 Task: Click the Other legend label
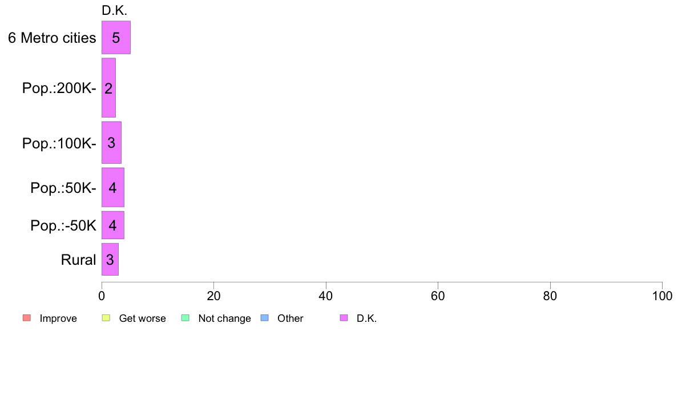tap(290, 318)
